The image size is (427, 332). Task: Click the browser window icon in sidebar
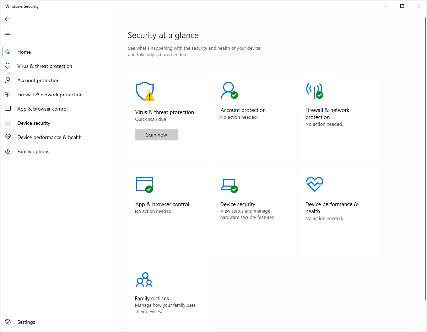click(x=8, y=109)
